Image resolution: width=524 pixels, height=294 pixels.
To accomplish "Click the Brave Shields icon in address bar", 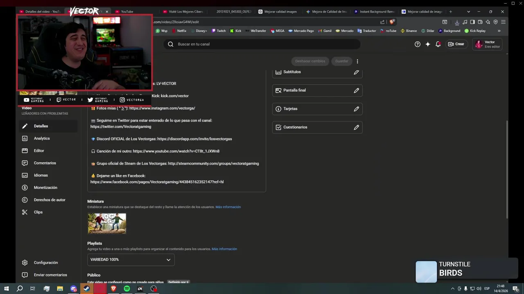I will (392, 22).
